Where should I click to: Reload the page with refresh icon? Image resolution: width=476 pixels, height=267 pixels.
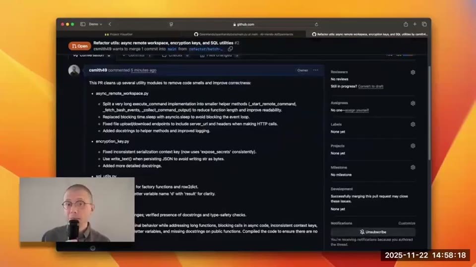coord(316,24)
